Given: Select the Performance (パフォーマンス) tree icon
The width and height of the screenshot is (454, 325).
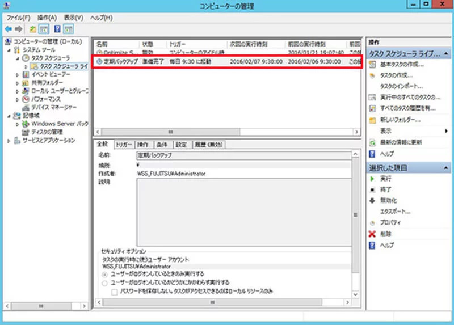Looking at the screenshot, I should [x=26, y=99].
